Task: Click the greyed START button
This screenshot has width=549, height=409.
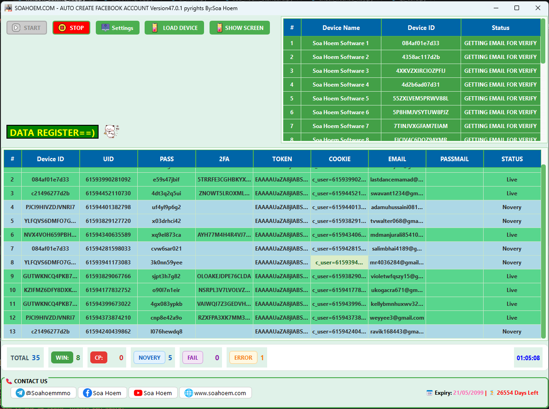Action: (27, 28)
